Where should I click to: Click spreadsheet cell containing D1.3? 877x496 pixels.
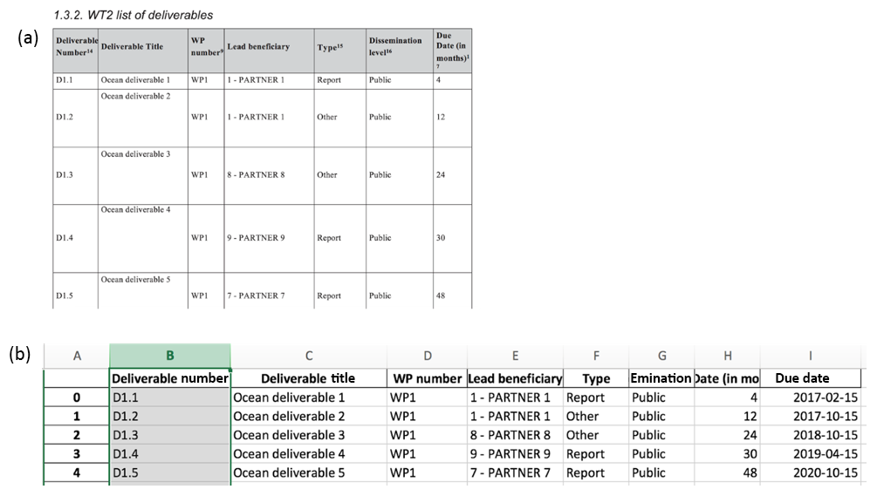(x=170, y=435)
